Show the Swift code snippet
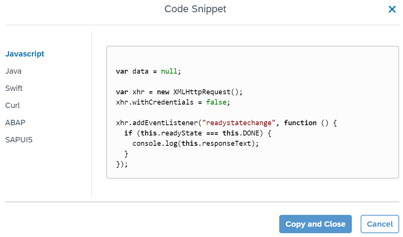The width and height of the screenshot is (403, 237). coord(14,88)
